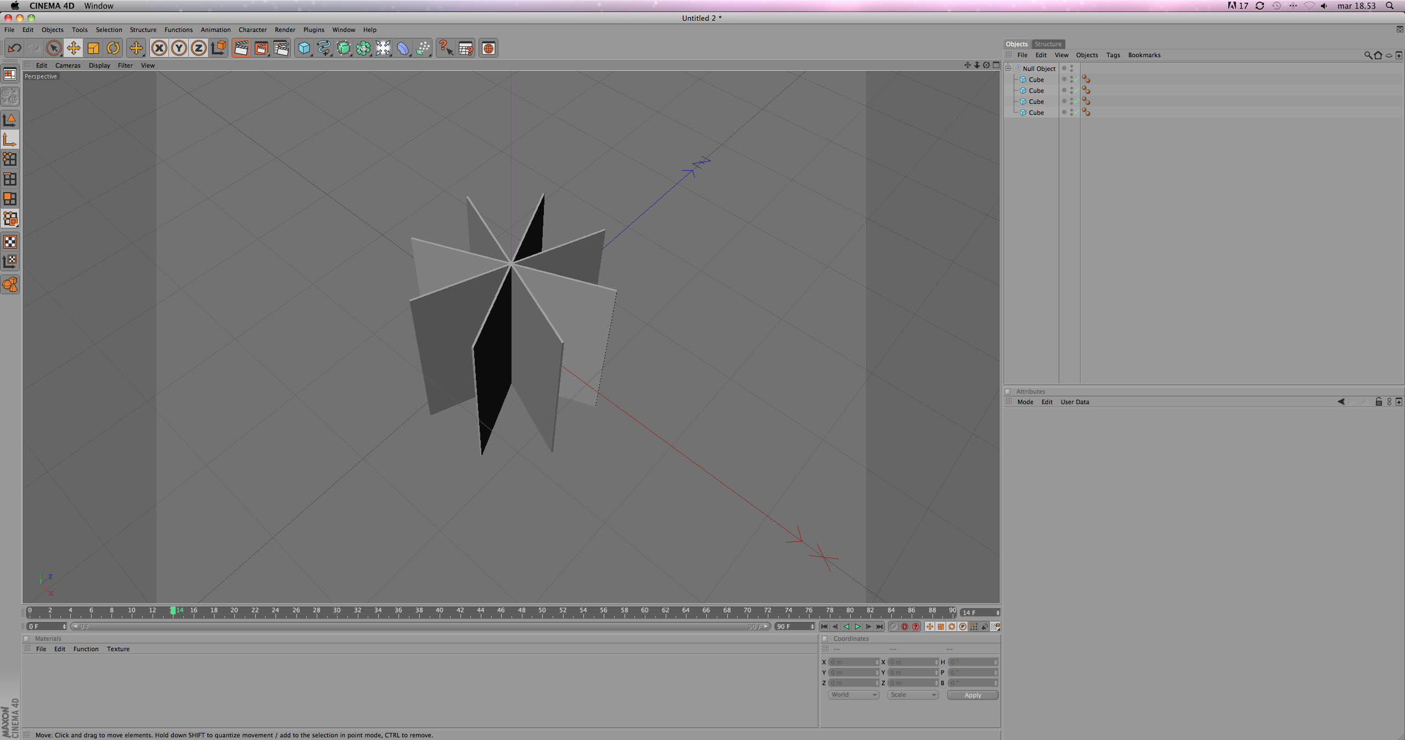Open the macOS Spotlight search icon
Viewport: 1405px width, 740px height.
point(1390,5)
